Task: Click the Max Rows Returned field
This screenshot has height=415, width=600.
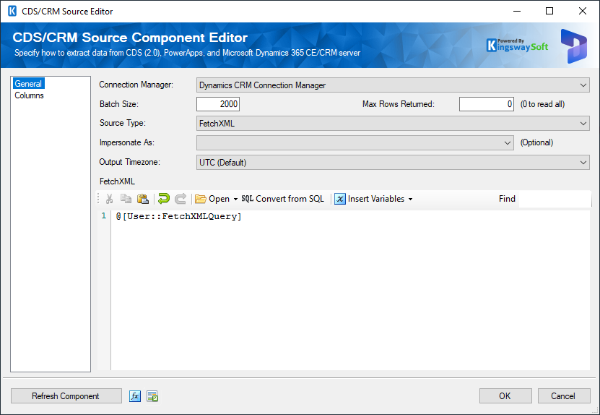Action: (487, 104)
